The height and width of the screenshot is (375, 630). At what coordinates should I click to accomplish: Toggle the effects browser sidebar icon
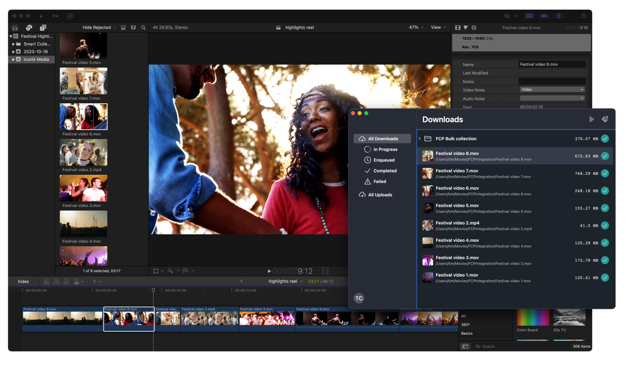pos(465,346)
